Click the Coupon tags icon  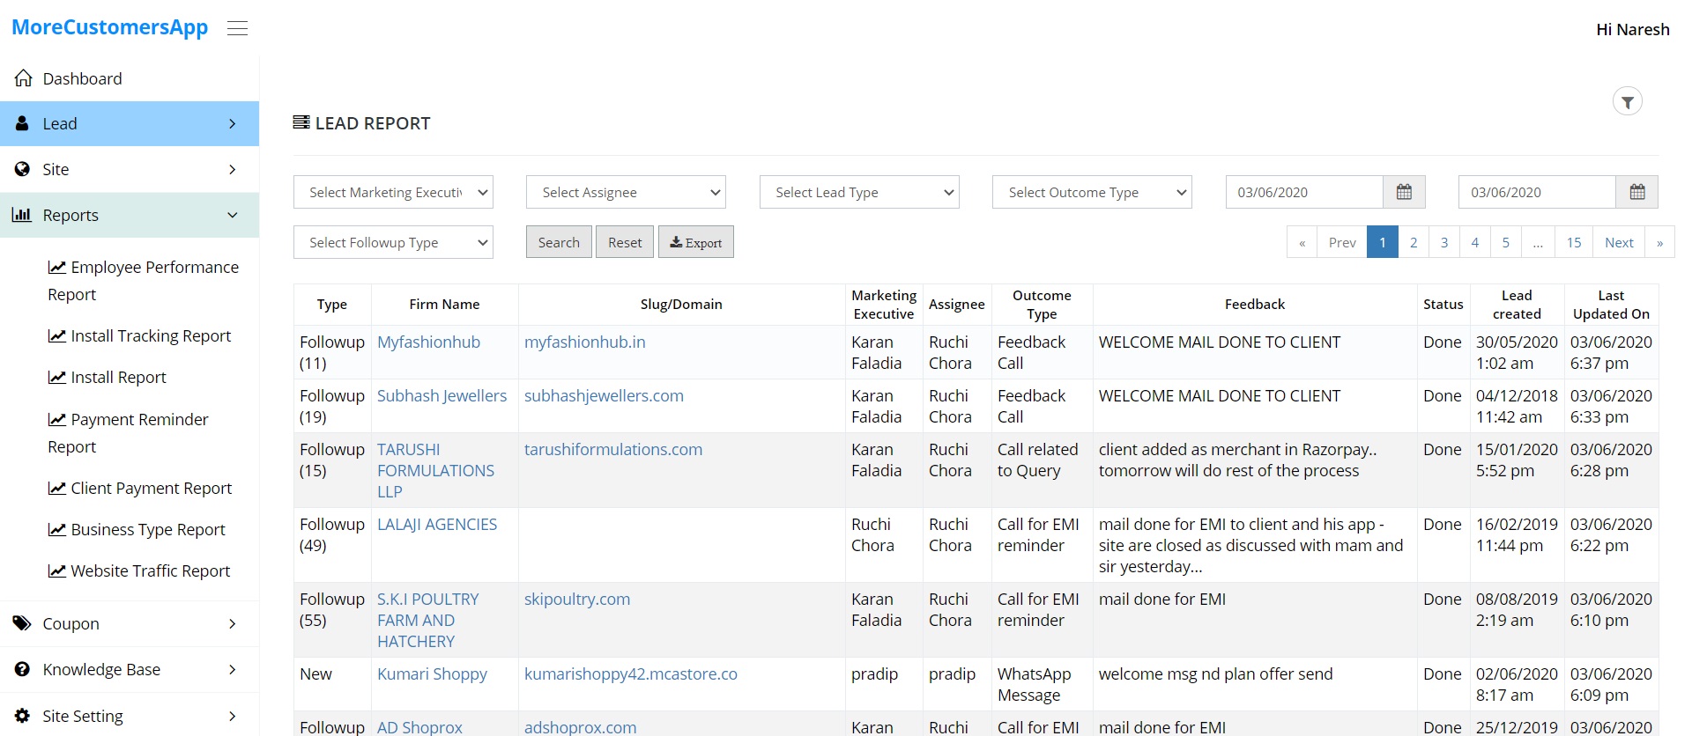[23, 623]
